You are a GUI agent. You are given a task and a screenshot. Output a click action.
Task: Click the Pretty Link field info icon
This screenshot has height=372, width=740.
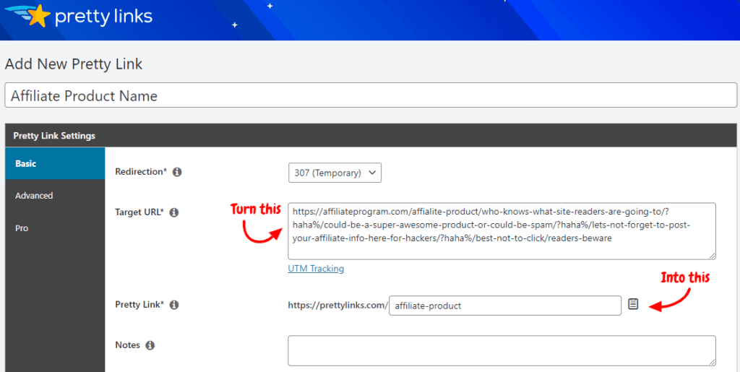[174, 305]
